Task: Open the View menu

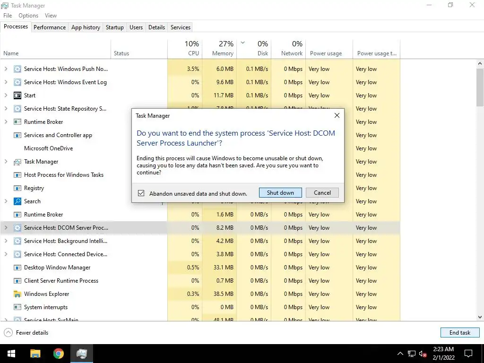Action: click(x=51, y=16)
